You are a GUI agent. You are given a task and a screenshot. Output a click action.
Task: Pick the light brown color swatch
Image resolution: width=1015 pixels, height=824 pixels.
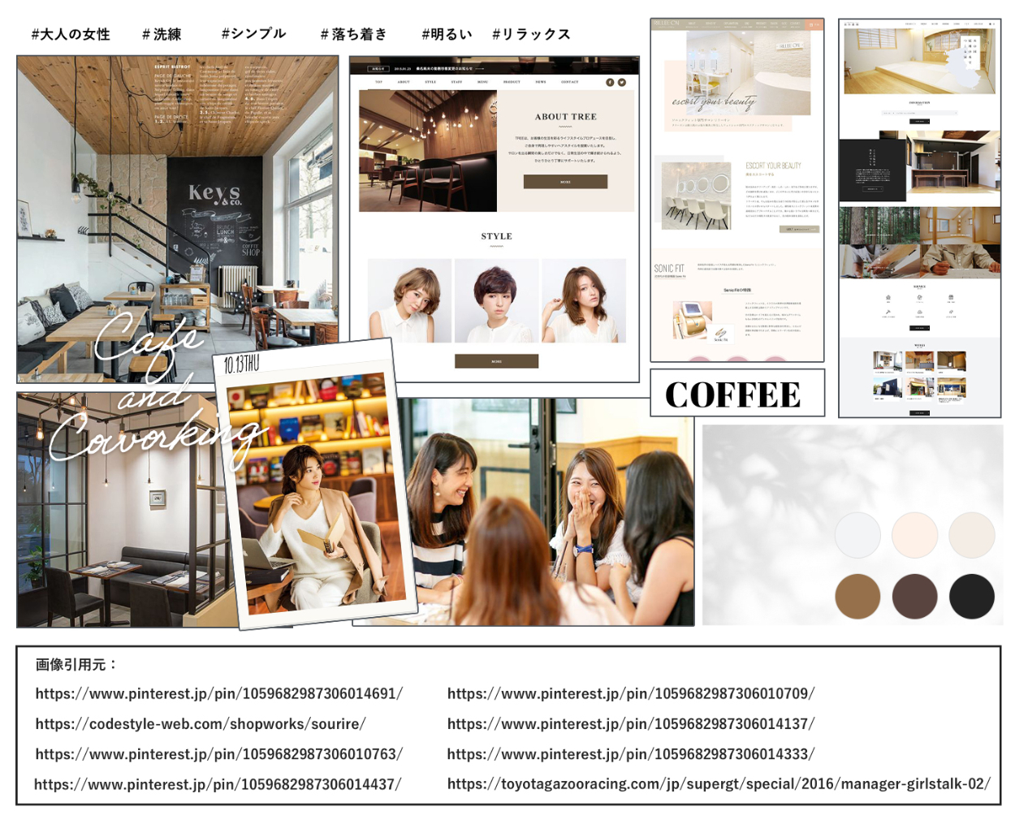[857, 596]
